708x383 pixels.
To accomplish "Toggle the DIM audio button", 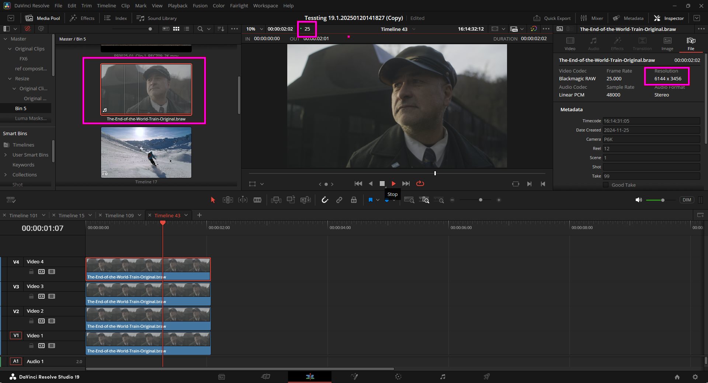I will click(687, 200).
